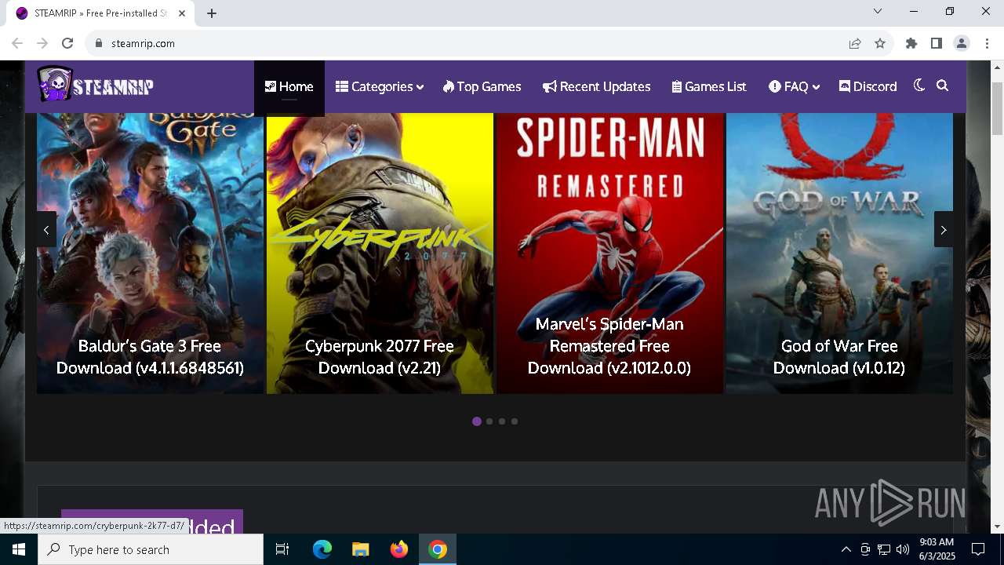
Task: Close the STEAMRIP tab
Action: click(182, 13)
